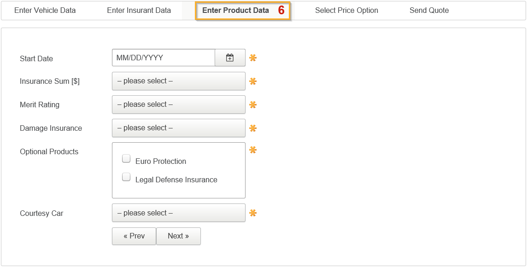Click the required asterisk beside Damage Insurance
The image size is (527, 267).
(x=253, y=128)
